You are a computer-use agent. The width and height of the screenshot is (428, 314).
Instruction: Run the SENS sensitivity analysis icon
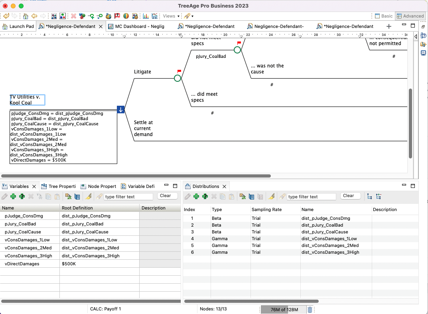coord(154,16)
